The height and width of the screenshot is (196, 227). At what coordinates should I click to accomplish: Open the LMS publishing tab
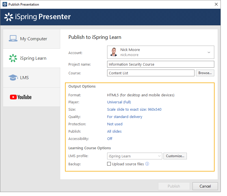[x=32, y=78]
